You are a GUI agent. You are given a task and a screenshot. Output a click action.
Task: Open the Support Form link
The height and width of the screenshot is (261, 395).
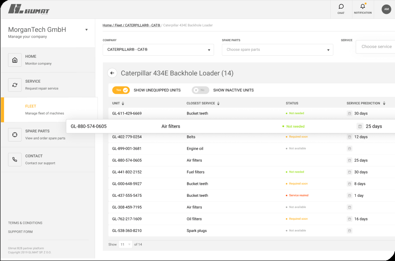[20, 232]
